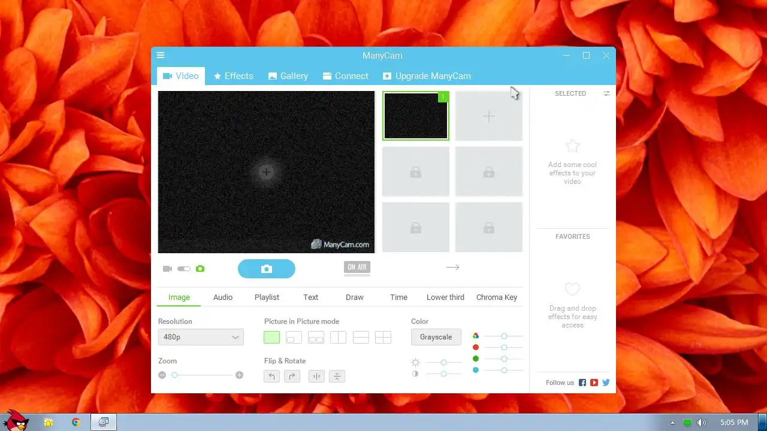
Task: Click the red channel slider
Action: (x=503, y=347)
